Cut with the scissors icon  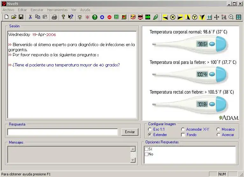click(x=30, y=17)
